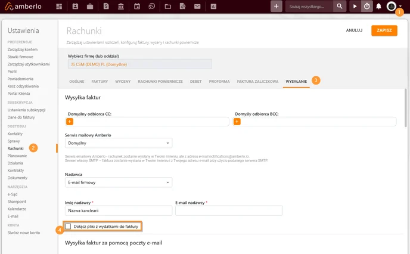Enable Dołącz pliki z wydatkami do faktury
This screenshot has height=254, width=410.
click(68, 226)
